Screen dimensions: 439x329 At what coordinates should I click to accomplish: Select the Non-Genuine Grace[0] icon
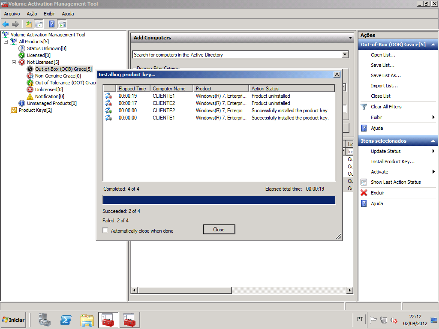[30, 76]
